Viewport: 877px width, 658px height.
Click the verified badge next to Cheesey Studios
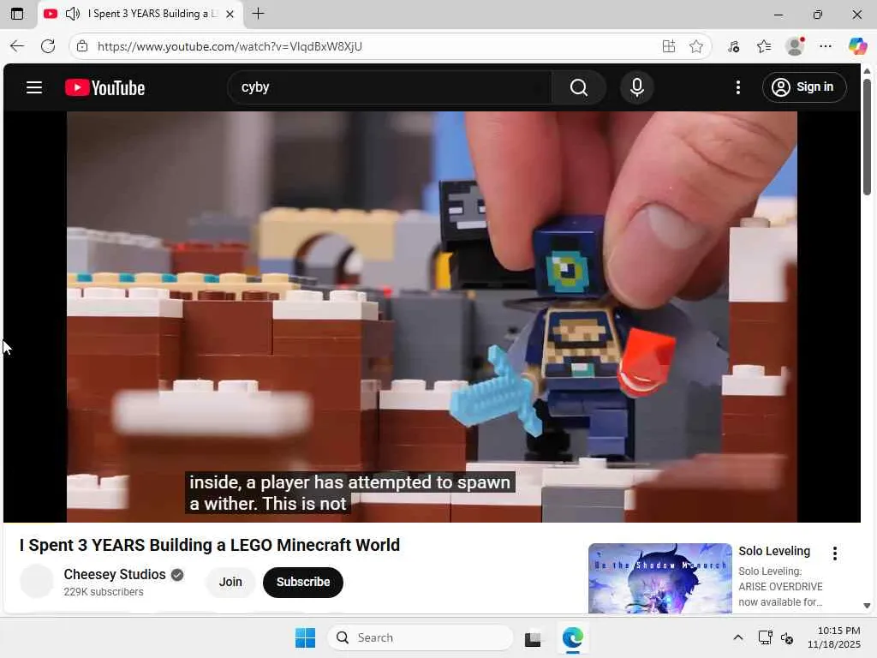click(x=177, y=575)
